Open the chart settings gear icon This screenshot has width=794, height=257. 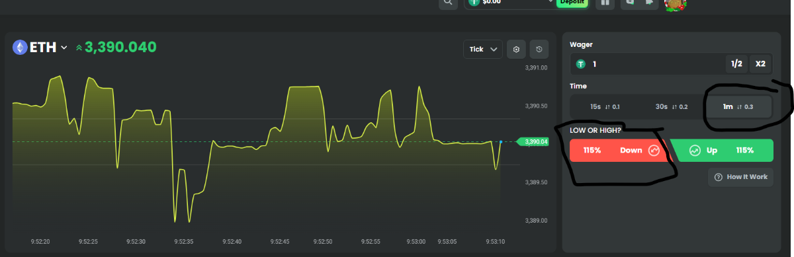[x=516, y=49]
